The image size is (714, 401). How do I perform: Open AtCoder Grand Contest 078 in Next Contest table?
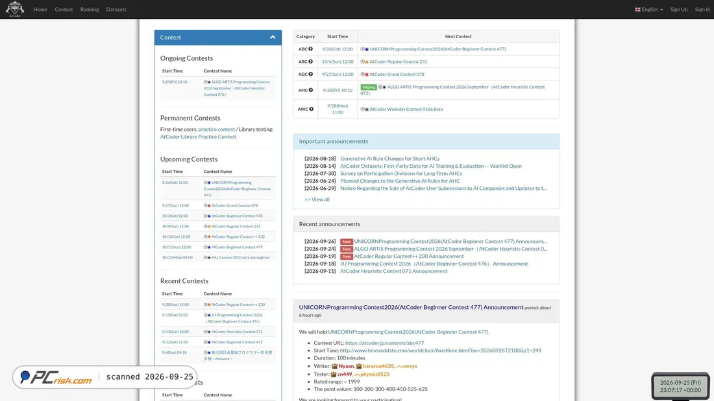(397, 74)
